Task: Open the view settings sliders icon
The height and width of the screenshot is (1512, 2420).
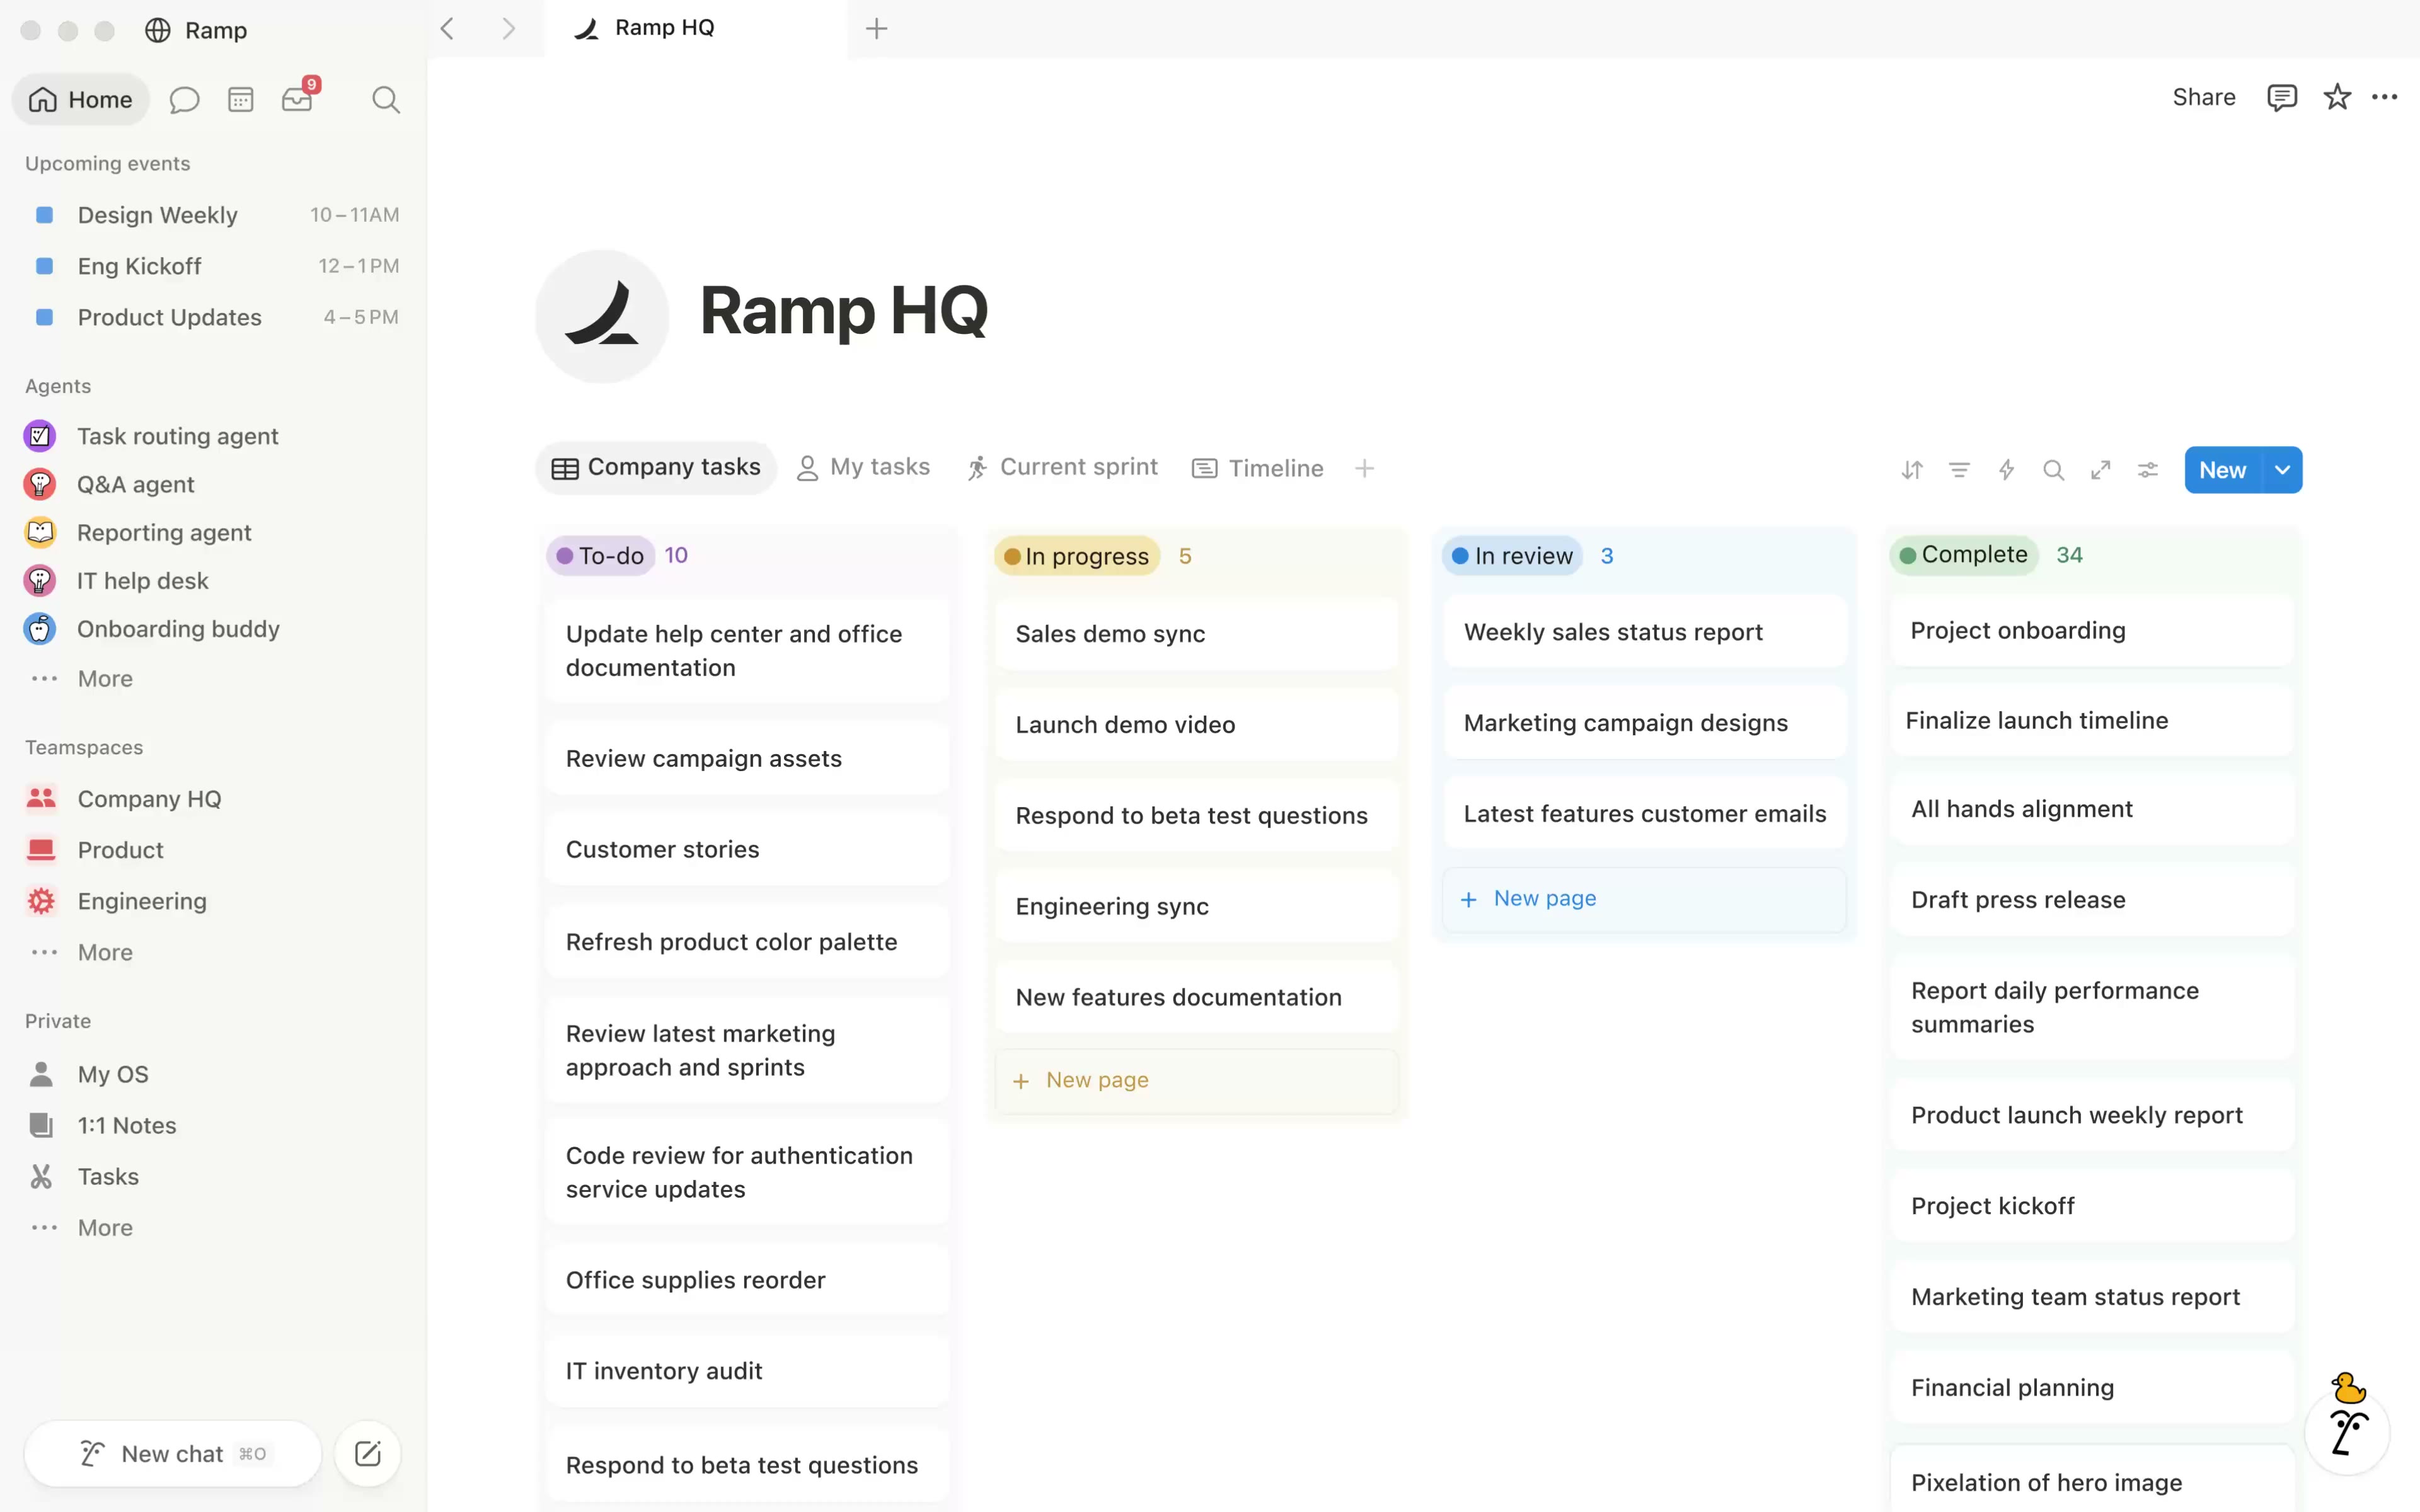Action: (2148, 470)
